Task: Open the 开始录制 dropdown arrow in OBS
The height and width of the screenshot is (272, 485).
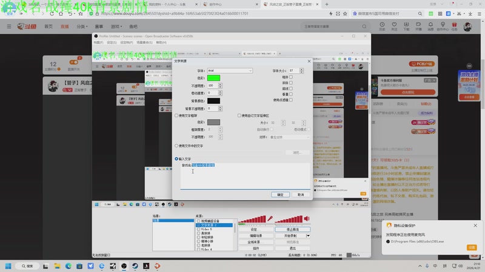Action: [308, 236]
